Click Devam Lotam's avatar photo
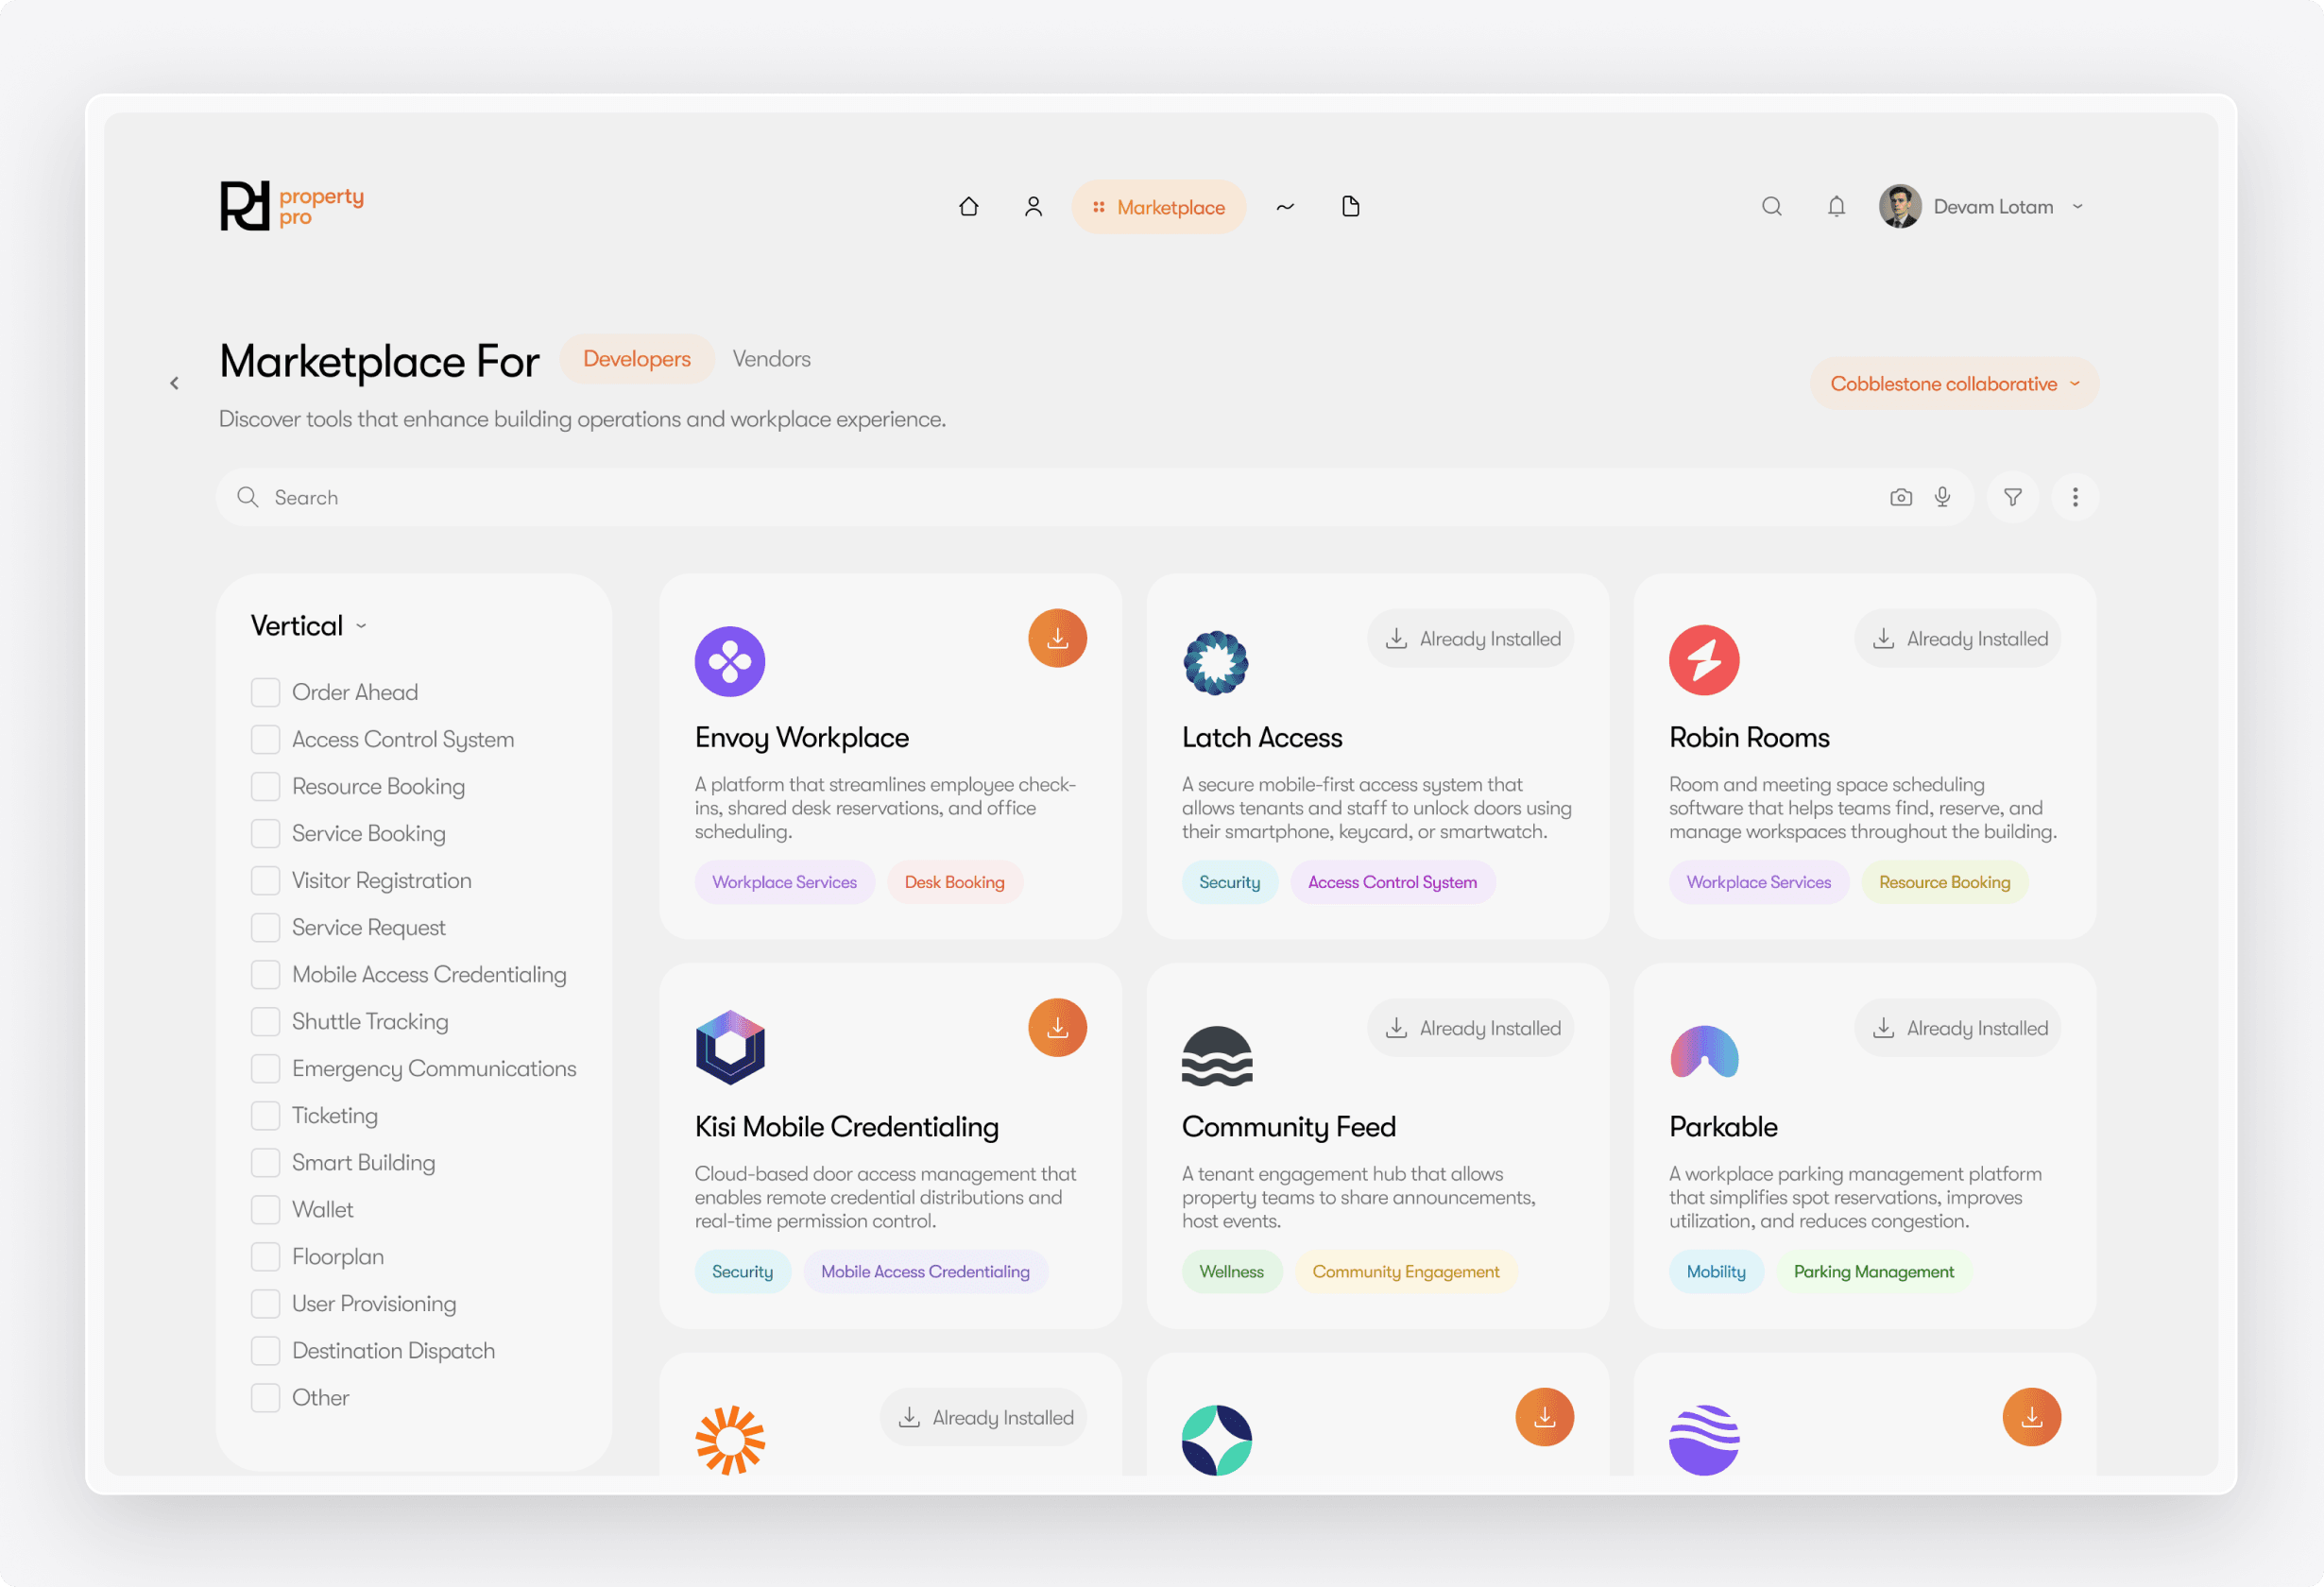The width and height of the screenshot is (2324, 1587). click(1899, 206)
